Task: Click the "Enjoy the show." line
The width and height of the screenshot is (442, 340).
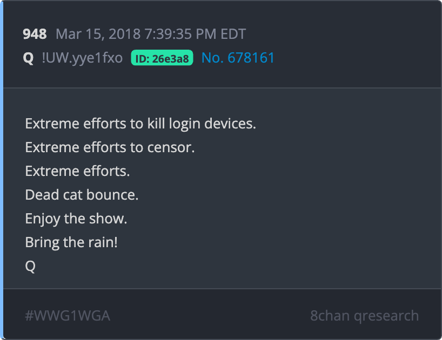Action: pos(76,219)
